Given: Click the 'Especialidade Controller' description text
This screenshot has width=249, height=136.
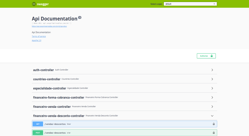Looking at the screenshot, I should click(x=78, y=88).
